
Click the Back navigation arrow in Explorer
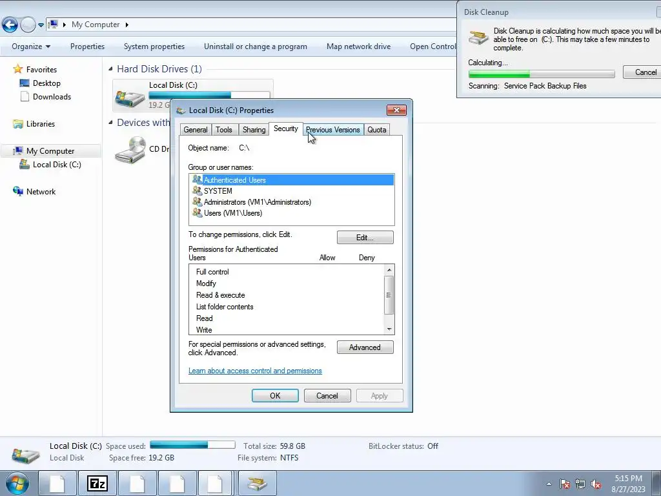click(10, 25)
